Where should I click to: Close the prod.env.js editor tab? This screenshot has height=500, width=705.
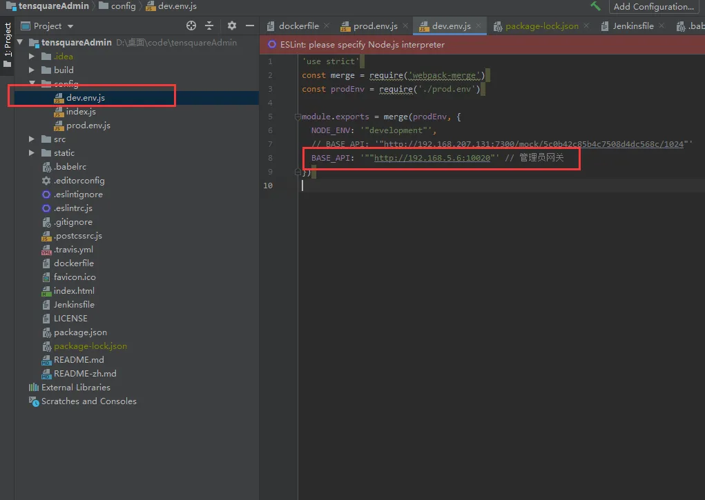pyautogui.click(x=405, y=27)
